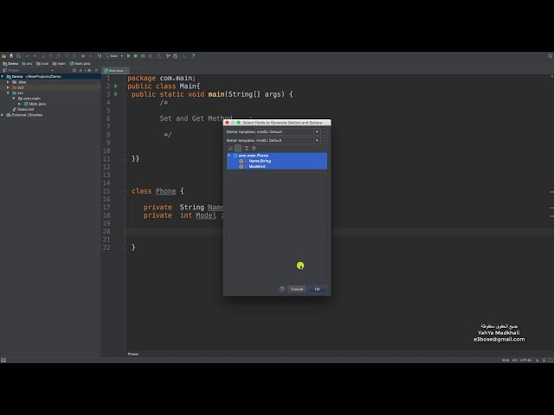
Task: Click the green Run button in the toolbar
Action: coord(129,55)
